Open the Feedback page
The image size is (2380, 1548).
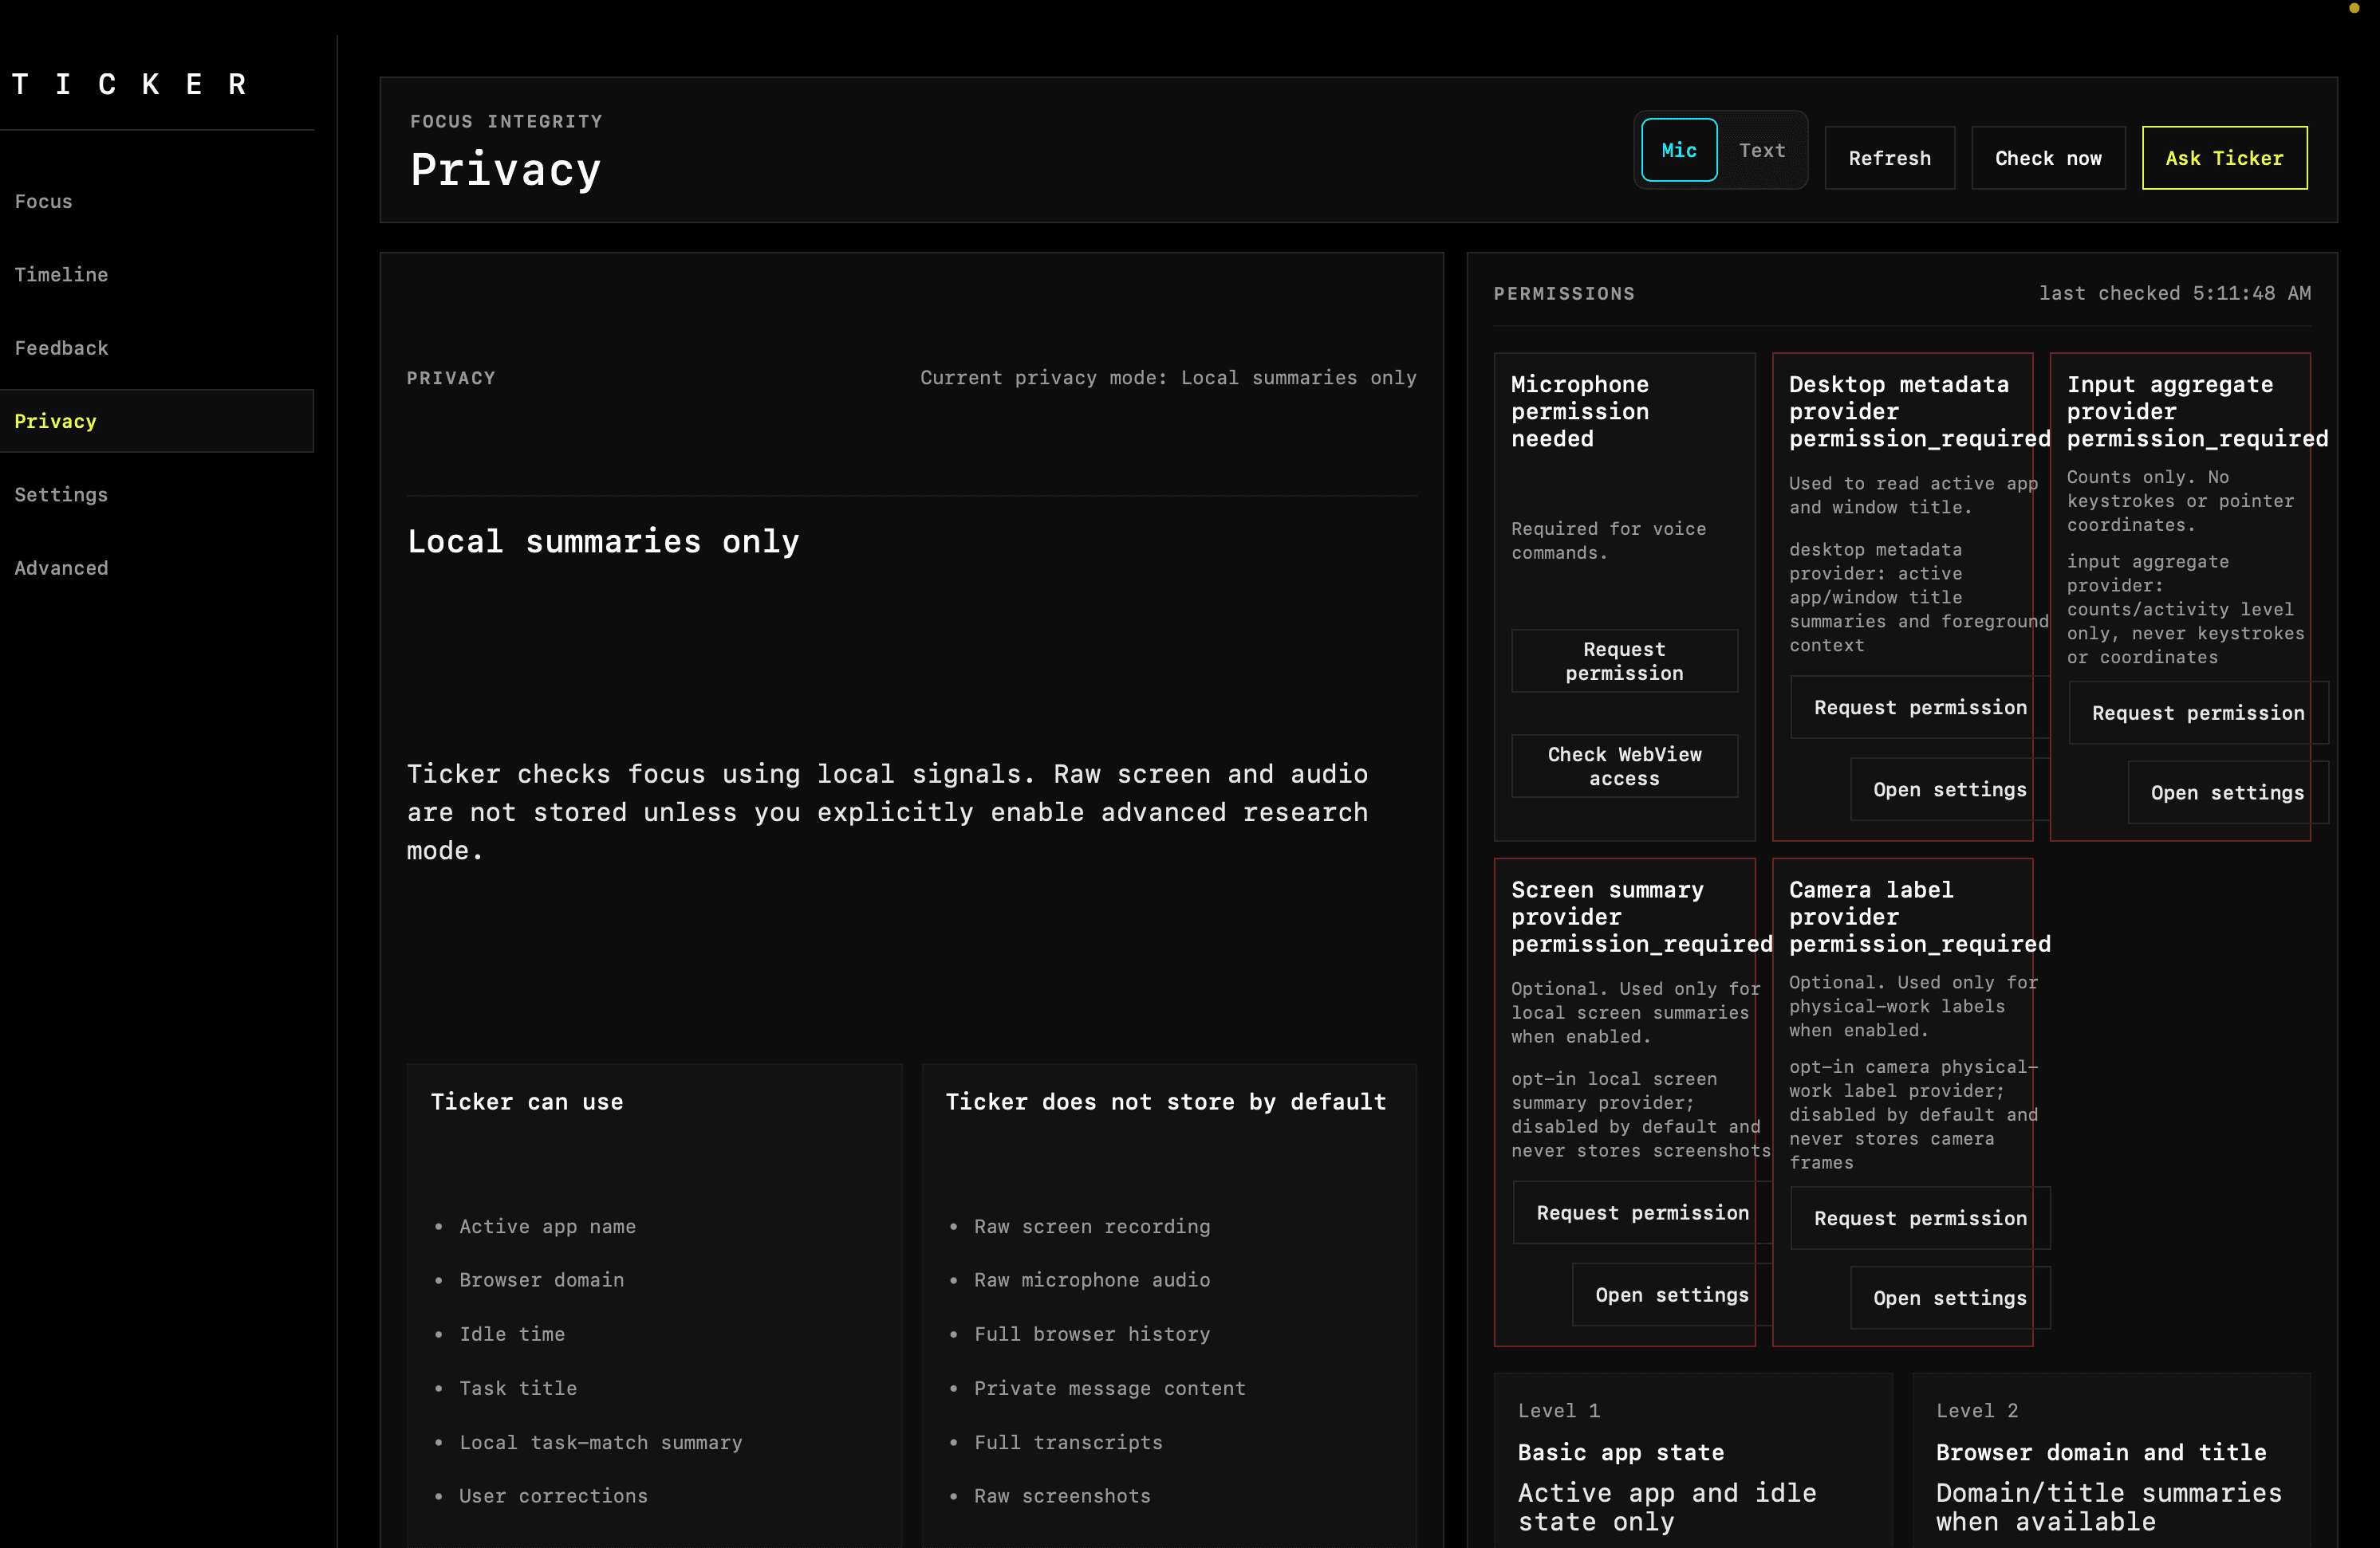click(x=156, y=348)
